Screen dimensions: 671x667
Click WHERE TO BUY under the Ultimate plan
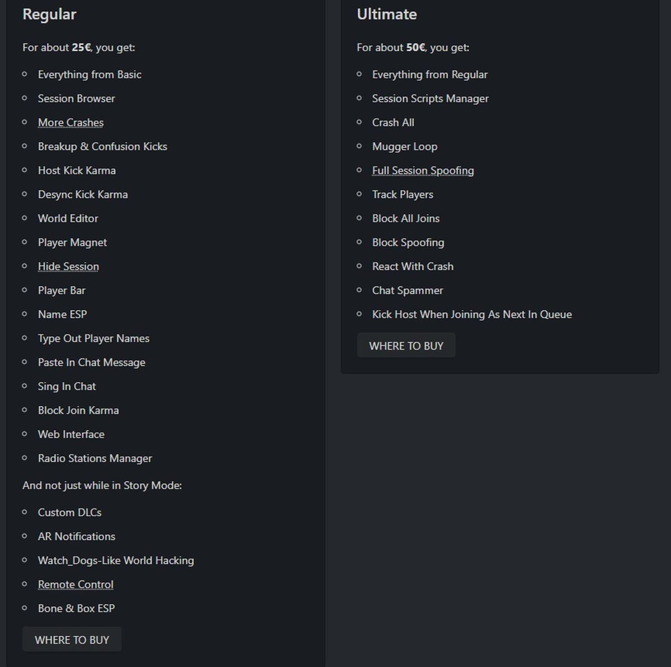click(x=406, y=345)
